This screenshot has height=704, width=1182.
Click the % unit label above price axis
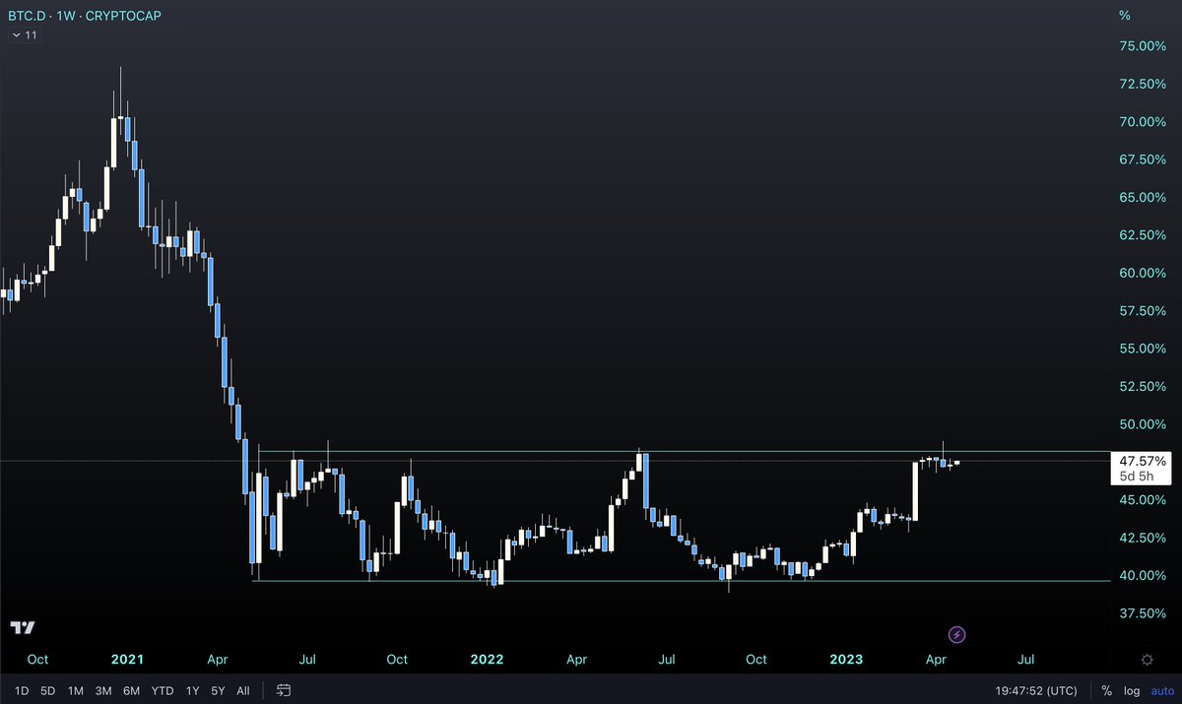click(1124, 15)
